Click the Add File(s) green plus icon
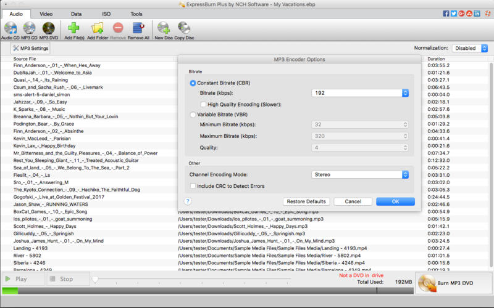This screenshot has height=308, width=494. [x=73, y=28]
